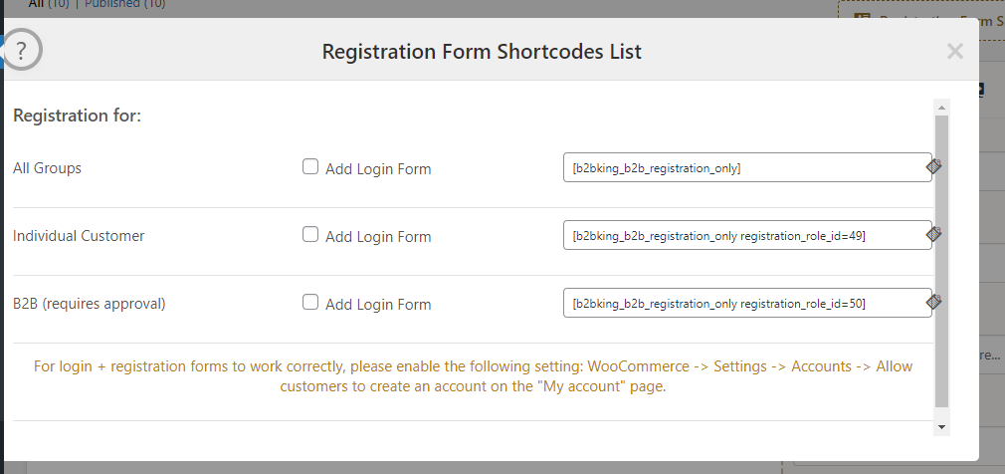Viewport: 1005px width, 474px height.
Task: Click the orange WooCommerce settings notice text
Action: click(x=473, y=377)
